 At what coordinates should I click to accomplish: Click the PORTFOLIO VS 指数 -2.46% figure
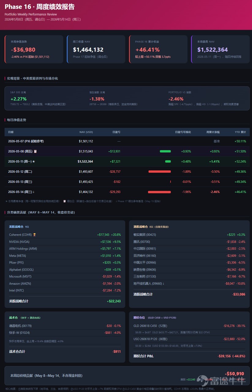coord(176,99)
